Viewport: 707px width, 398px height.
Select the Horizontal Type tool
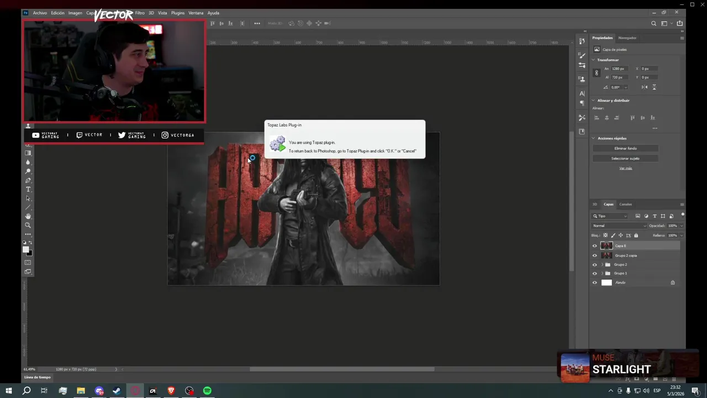point(28,190)
